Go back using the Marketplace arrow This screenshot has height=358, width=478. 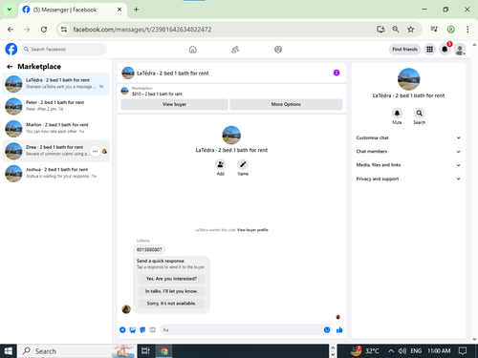10,67
